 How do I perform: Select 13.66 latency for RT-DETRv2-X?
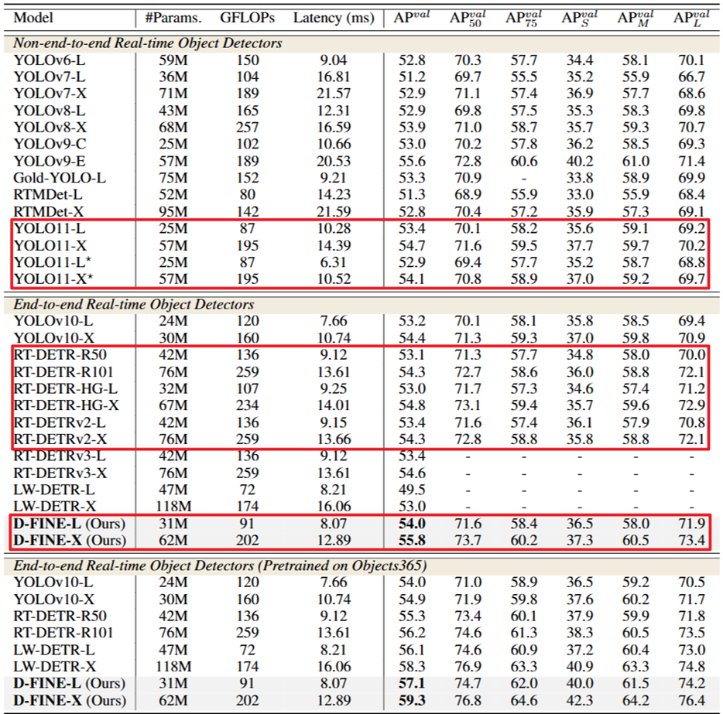(334, 439)
